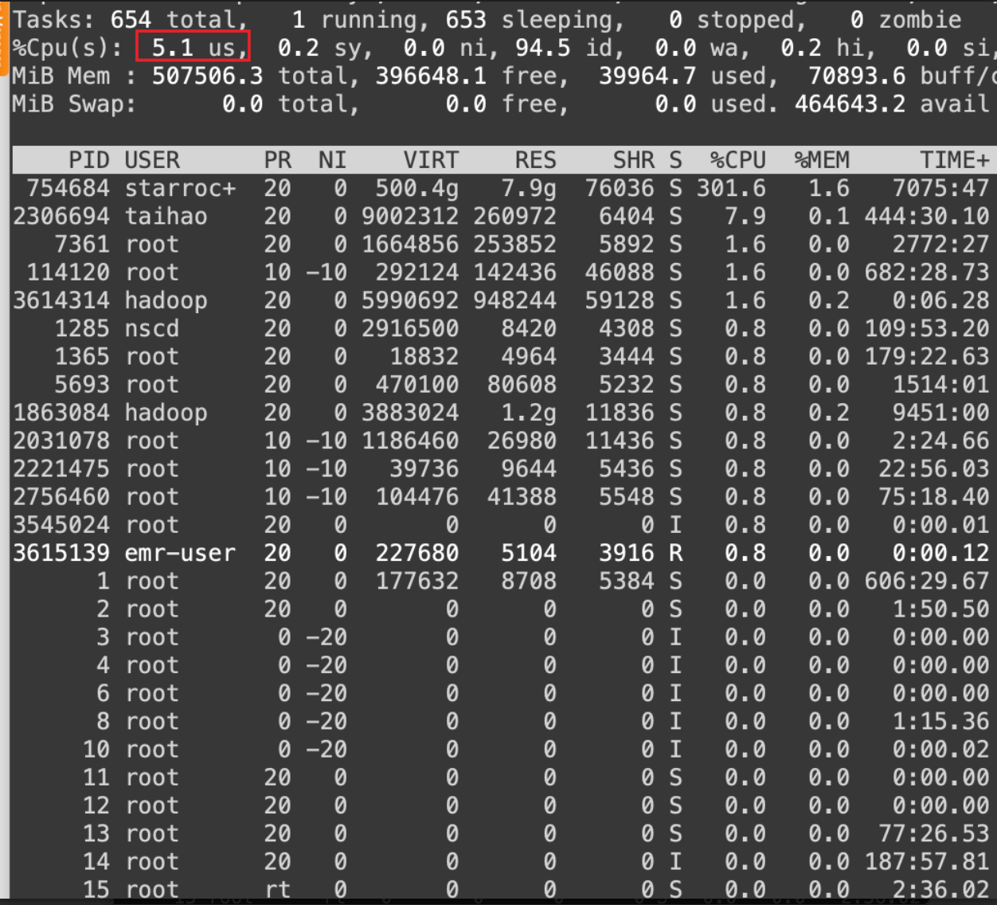The height and width of the screenshot is (905, 997).
Task: Select the emr-user process user name
Action: click(180, 553)
